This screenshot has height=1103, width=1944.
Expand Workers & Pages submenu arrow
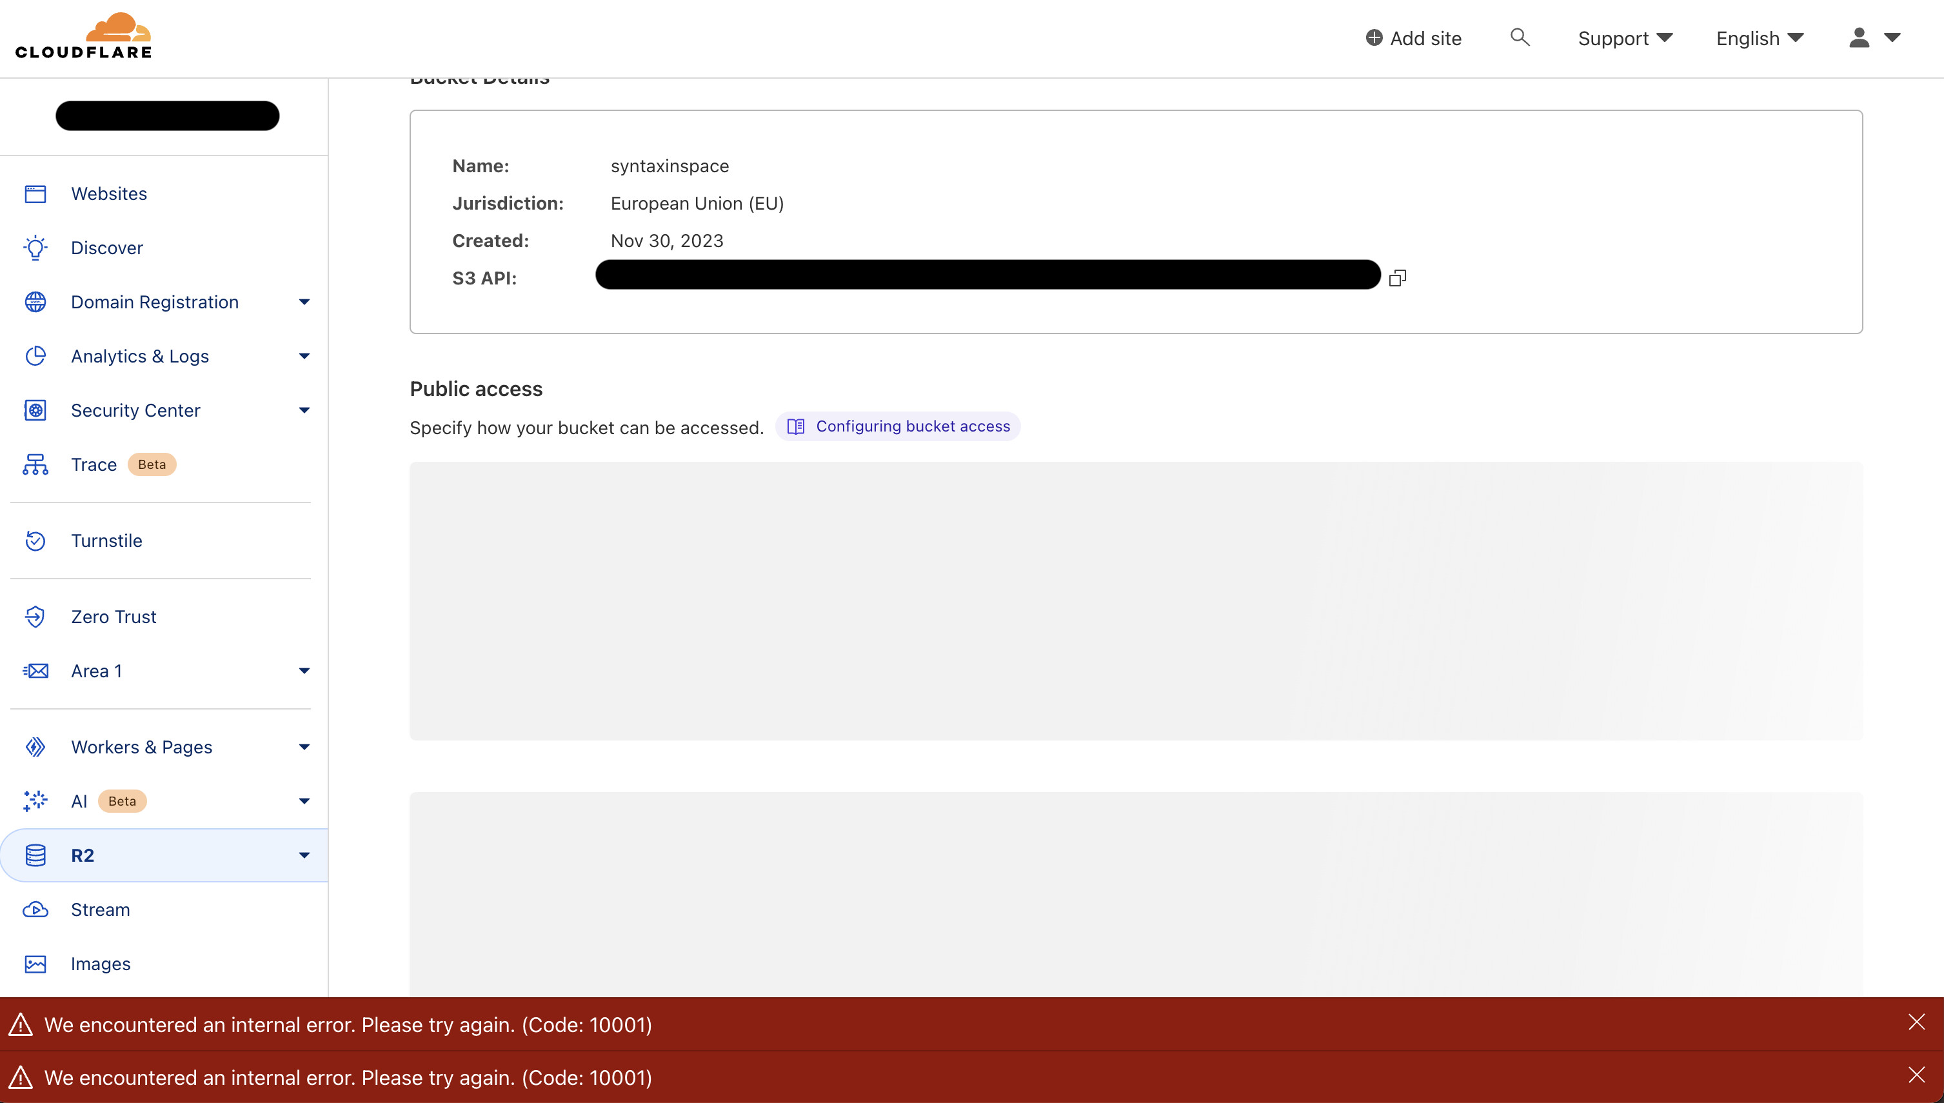(304, 747)
